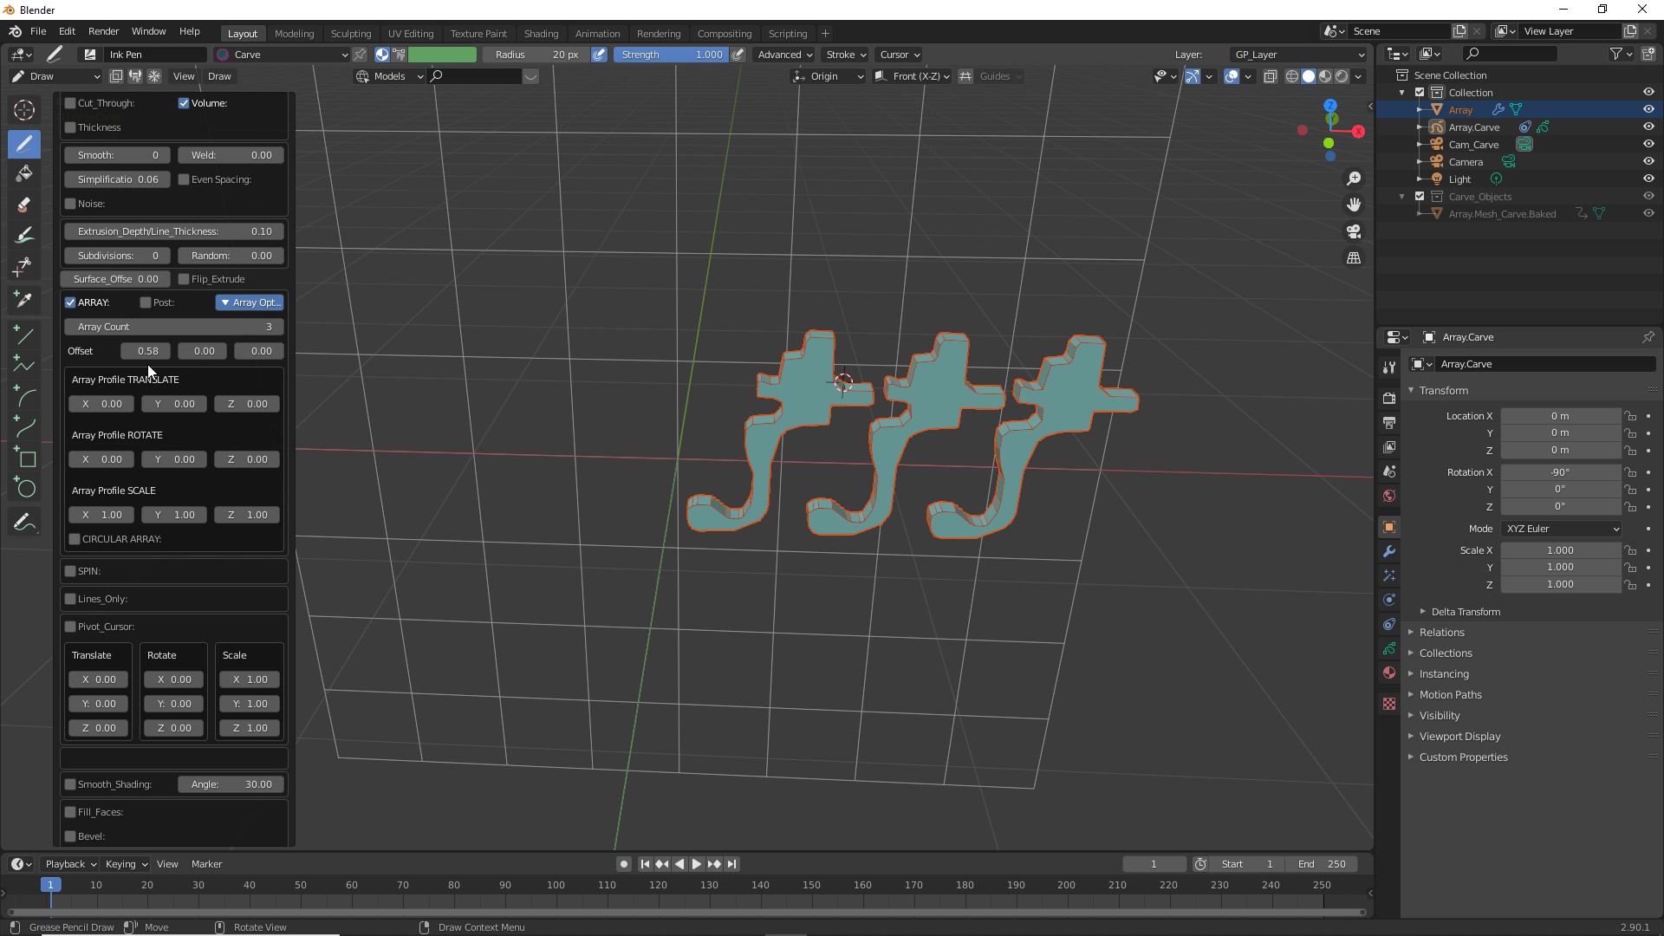Open the XYZ Euler mode dropdown
Screen dimensions: 1664x936
[x=1562, y=529]
